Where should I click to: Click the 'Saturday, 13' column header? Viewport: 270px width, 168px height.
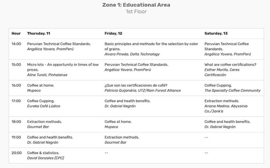pyautogui.click(x=216, y=33)
